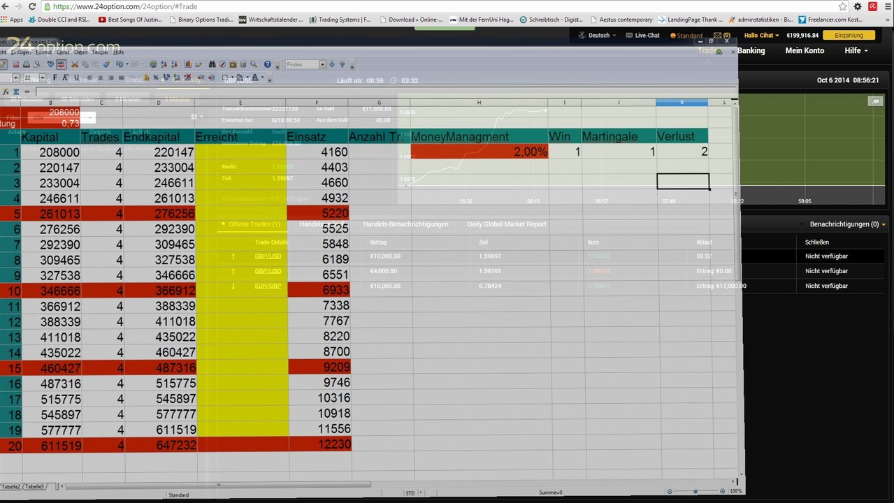The image size is (894, 503).
Task: Click the Zoom magnifier icon
Action: point(254,64)
